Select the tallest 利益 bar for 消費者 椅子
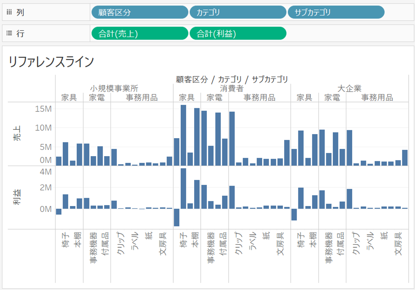The height and width of the screenshot is (290, 415). coord(183,188)
